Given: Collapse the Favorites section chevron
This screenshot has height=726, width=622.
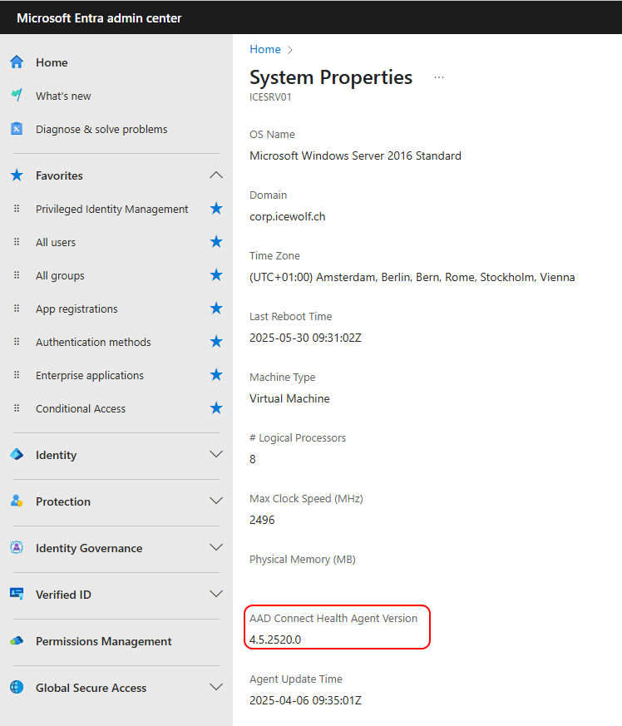Looking at the screenshot, I should (216, 175).
